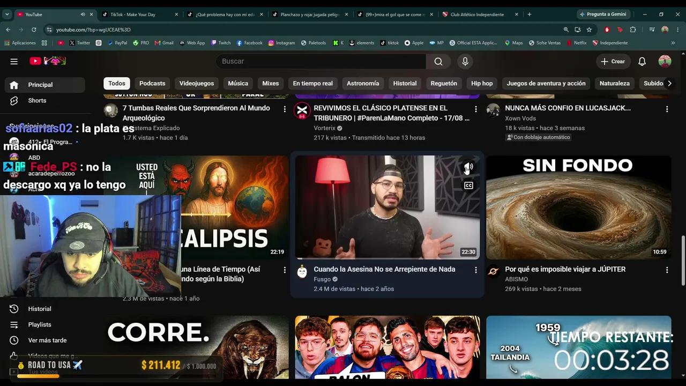Show more category chips with the arrow
686x386 pixels.
point(669,83)
